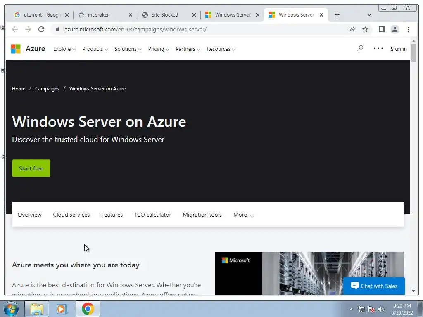The height and width of the screenshot is (317, 423).
Task: Open Chat with Sales button
Action: (374, 286)
